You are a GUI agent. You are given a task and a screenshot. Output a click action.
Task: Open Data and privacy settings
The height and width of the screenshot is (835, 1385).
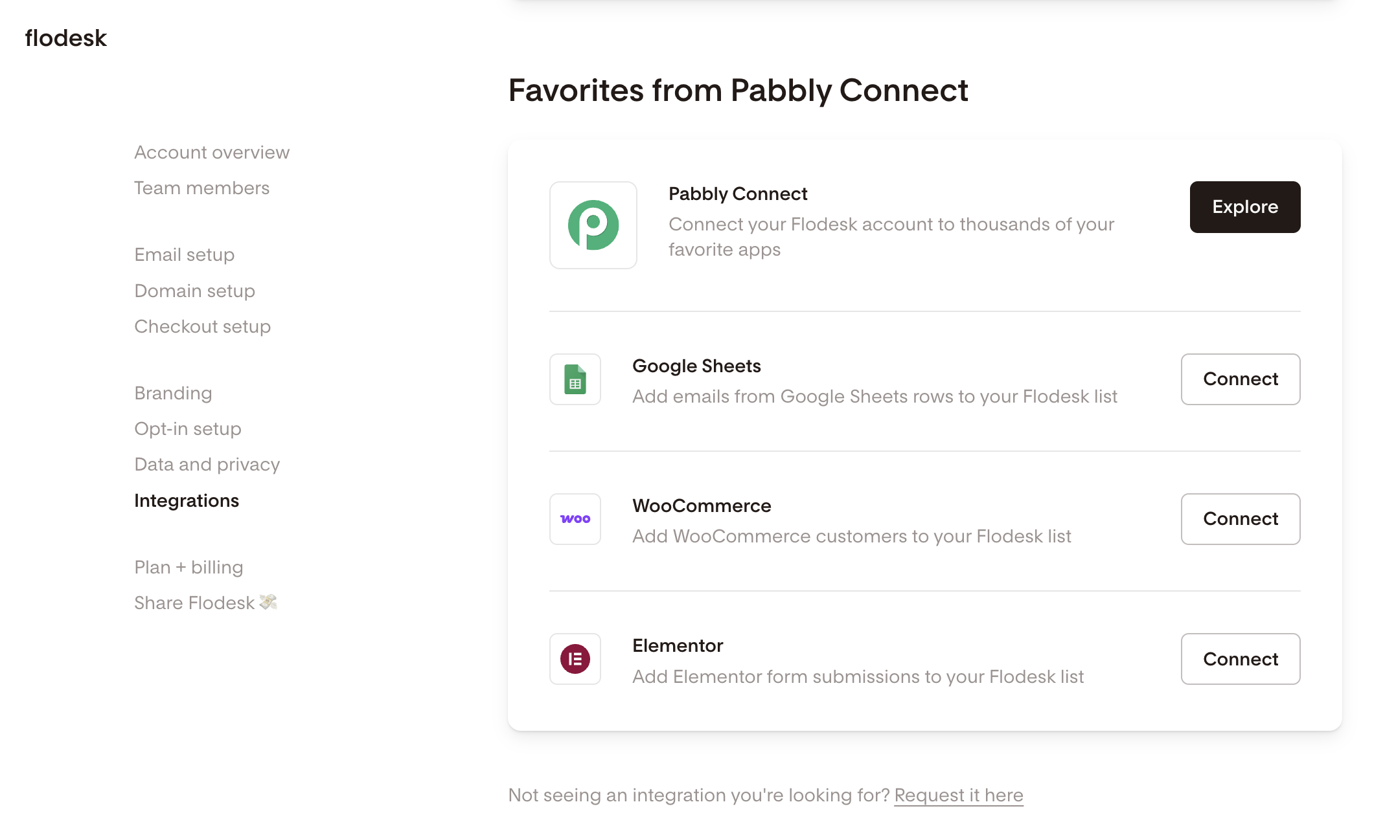(207, 464)
